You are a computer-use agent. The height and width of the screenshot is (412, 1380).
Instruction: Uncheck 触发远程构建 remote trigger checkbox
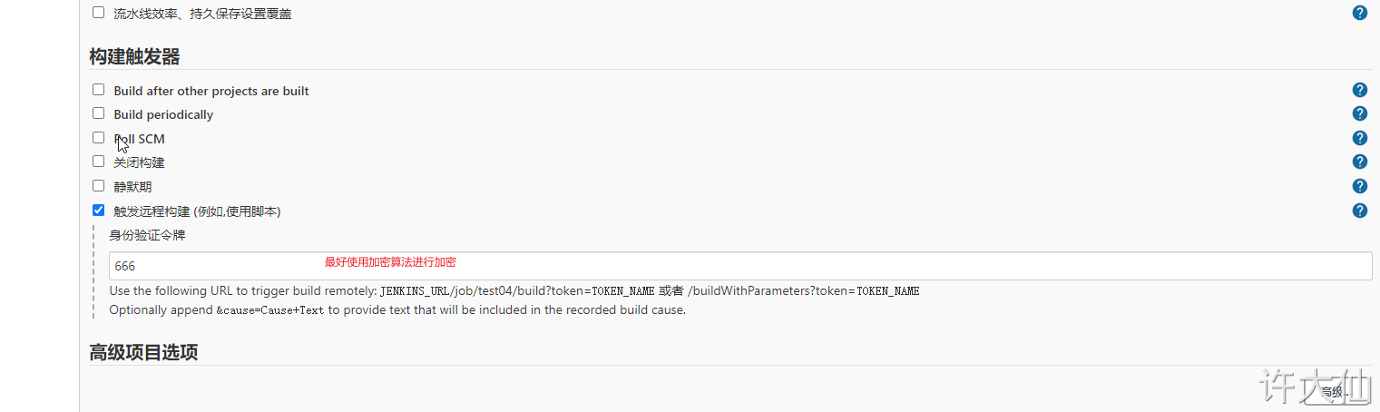click(99, 211)
